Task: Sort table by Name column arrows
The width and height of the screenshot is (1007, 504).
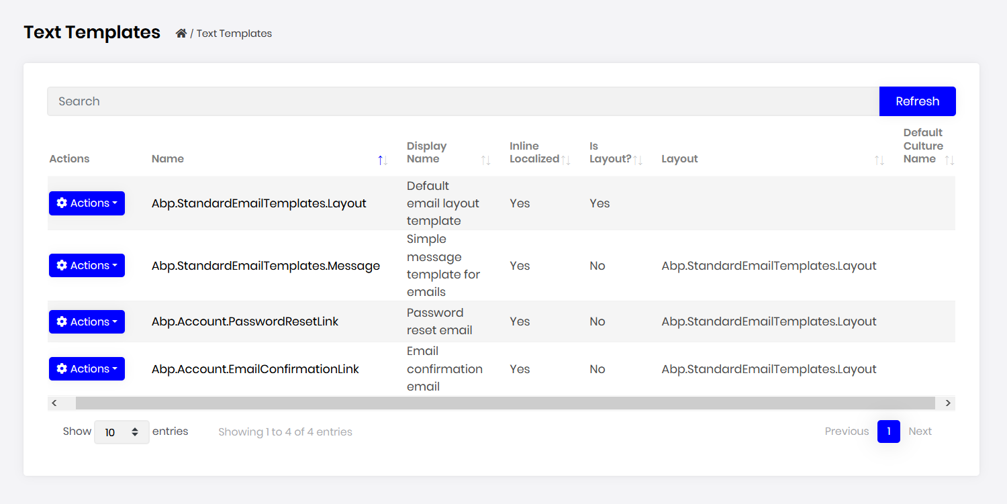Action: point(383,160)
